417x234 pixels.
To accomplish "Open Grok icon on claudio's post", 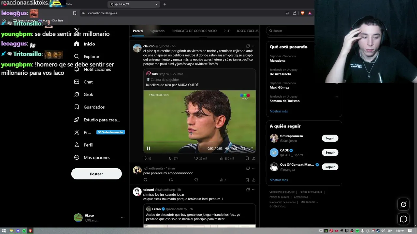I will [x=248, y=46].
